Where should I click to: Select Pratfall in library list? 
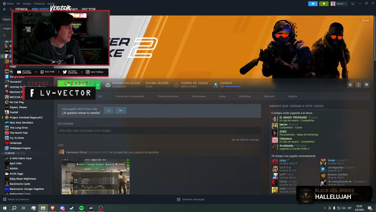click(x=14, y=112)
